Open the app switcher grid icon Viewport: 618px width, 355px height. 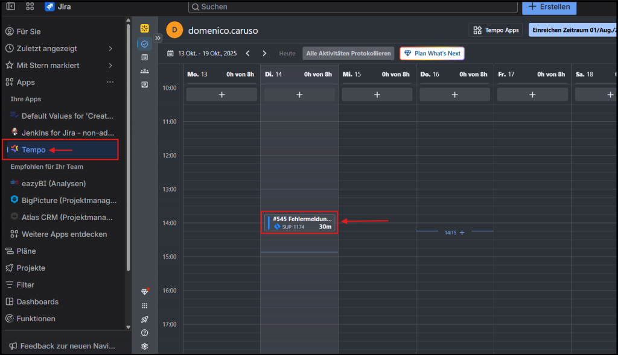click(x=30, y=7)
